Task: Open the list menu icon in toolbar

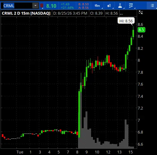Action: (x=152, y=6)
